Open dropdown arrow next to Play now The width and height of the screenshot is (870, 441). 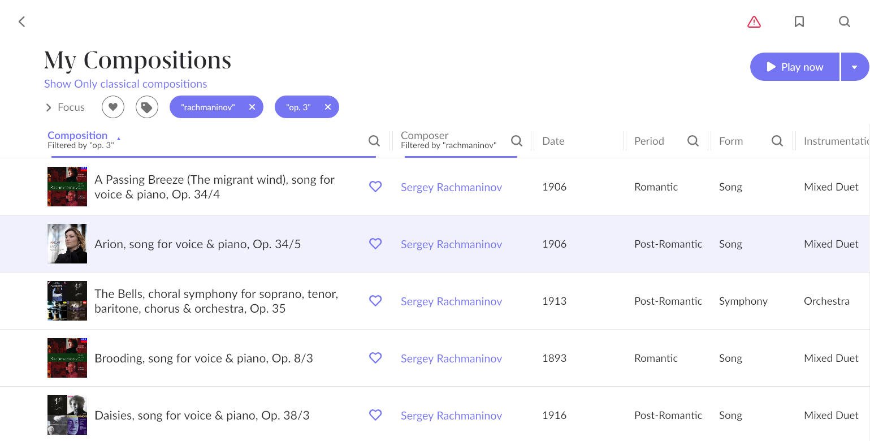854,67
